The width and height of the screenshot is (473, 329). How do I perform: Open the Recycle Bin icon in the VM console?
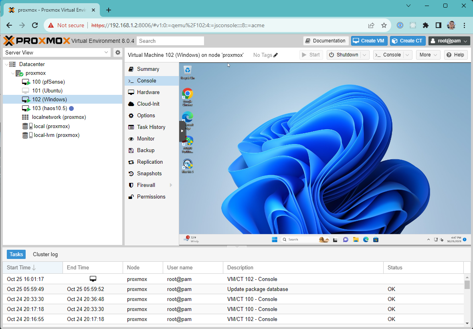(x=187, y=71)
